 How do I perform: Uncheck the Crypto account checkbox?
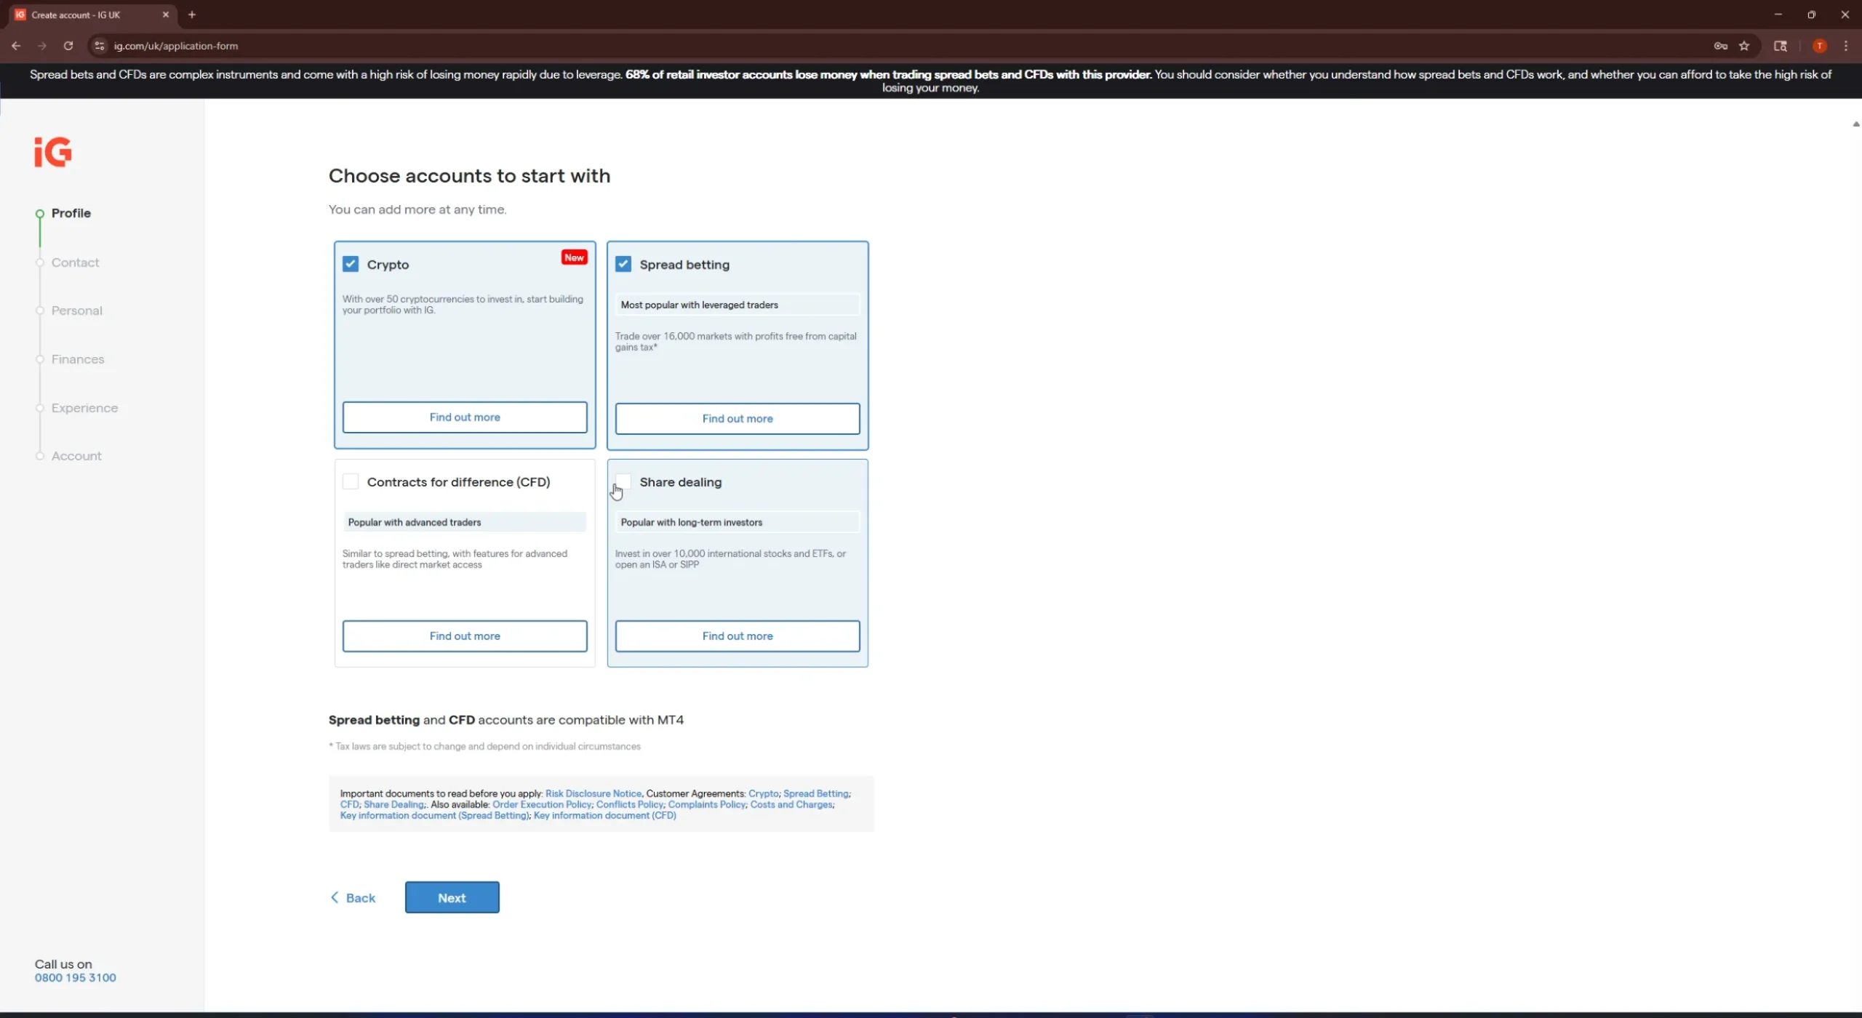[x=351, y=264]
